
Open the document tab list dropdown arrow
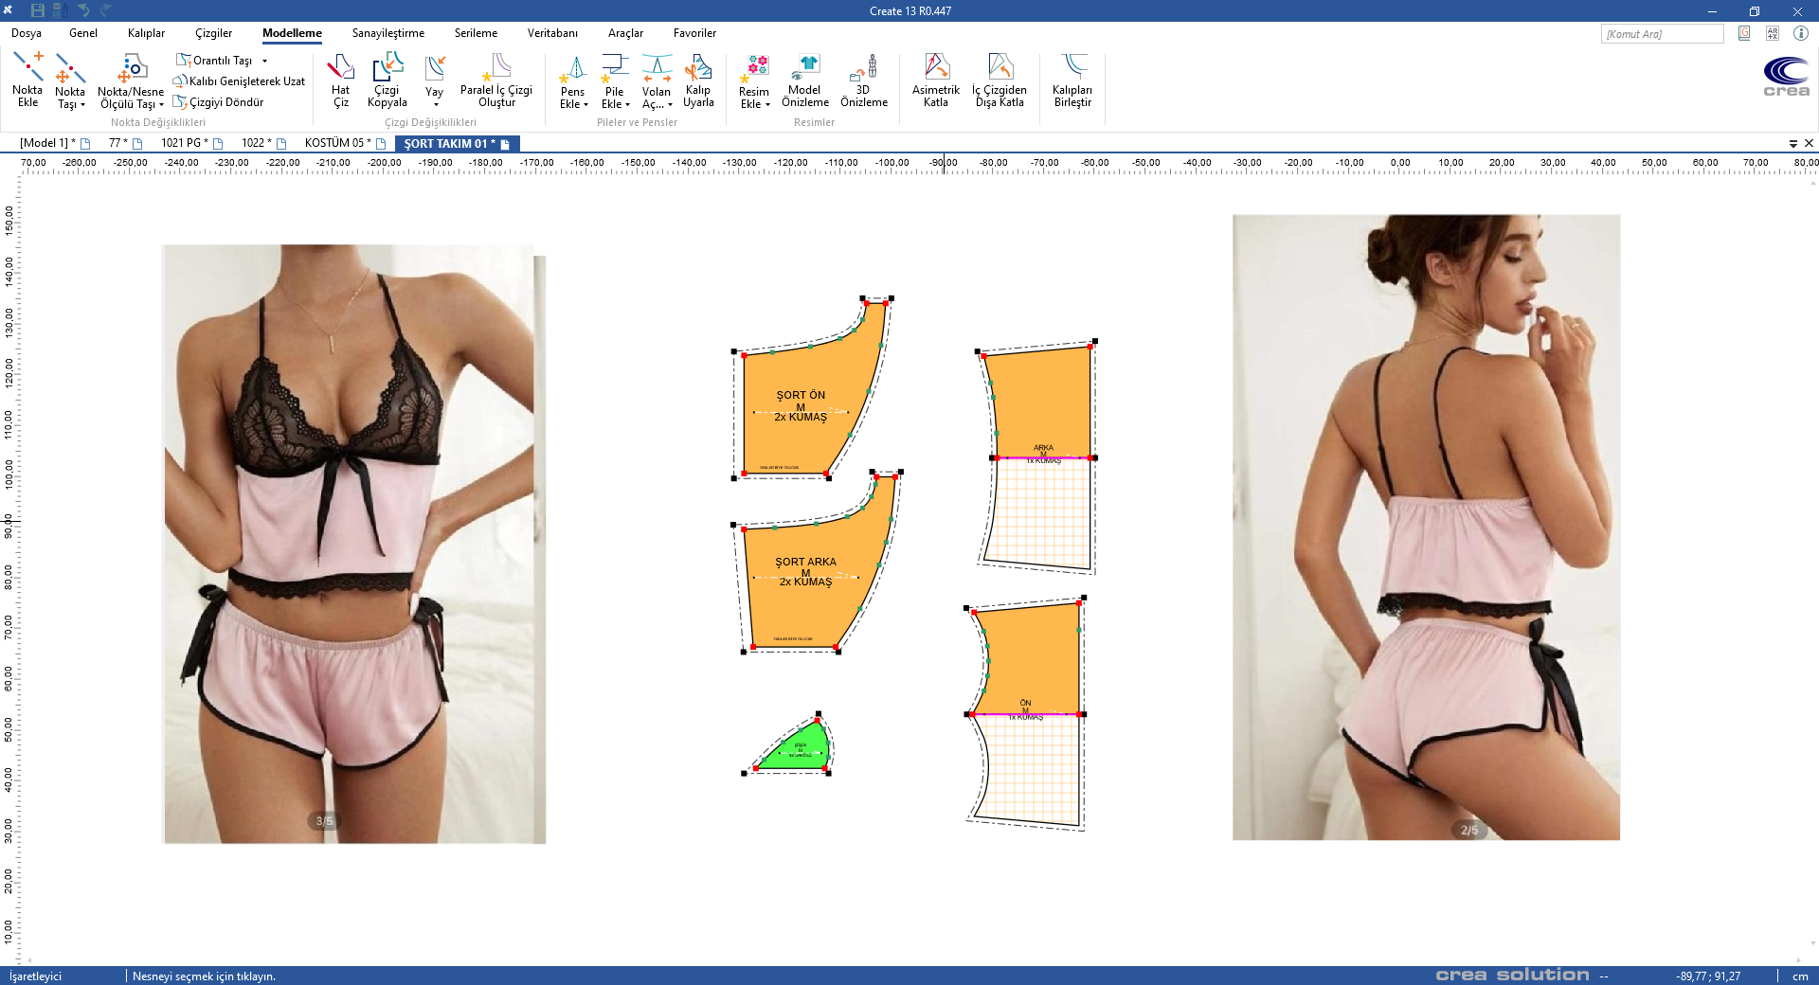coord(1792,143)
